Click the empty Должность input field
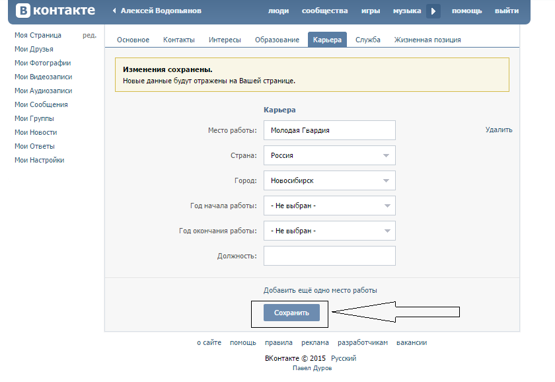 [x=329, y=256]
